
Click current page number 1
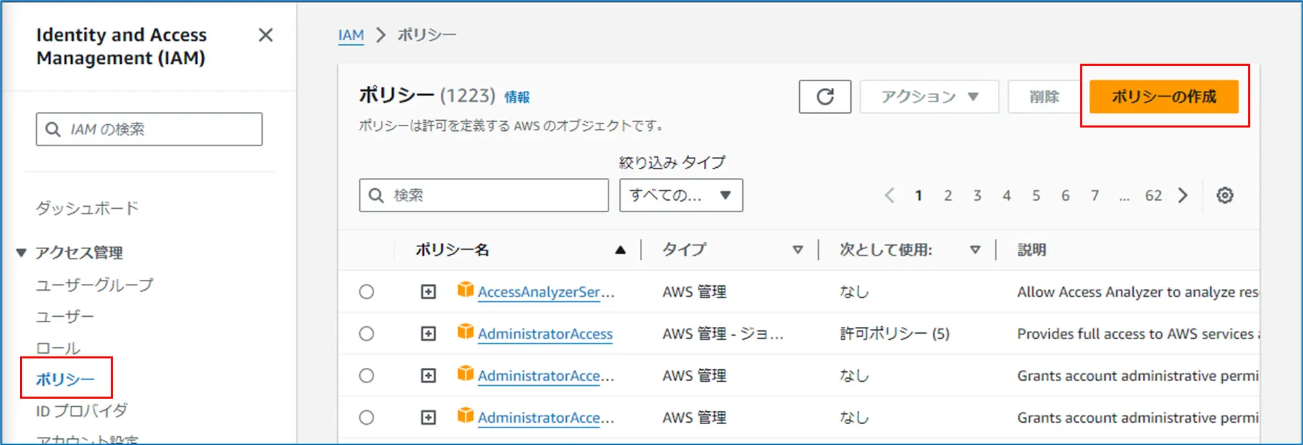tap(918, 195)
